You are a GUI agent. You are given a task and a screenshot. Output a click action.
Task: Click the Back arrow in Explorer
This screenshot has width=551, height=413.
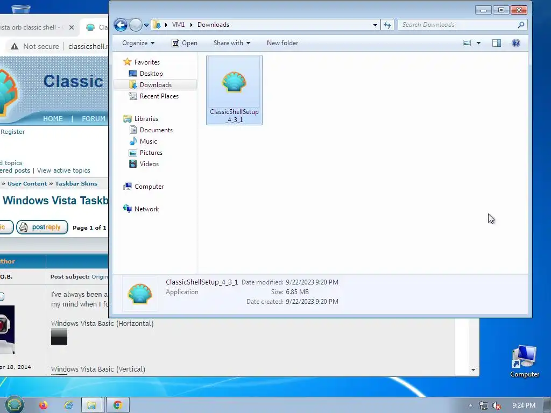pyautogui.click(x=121, y=25)
